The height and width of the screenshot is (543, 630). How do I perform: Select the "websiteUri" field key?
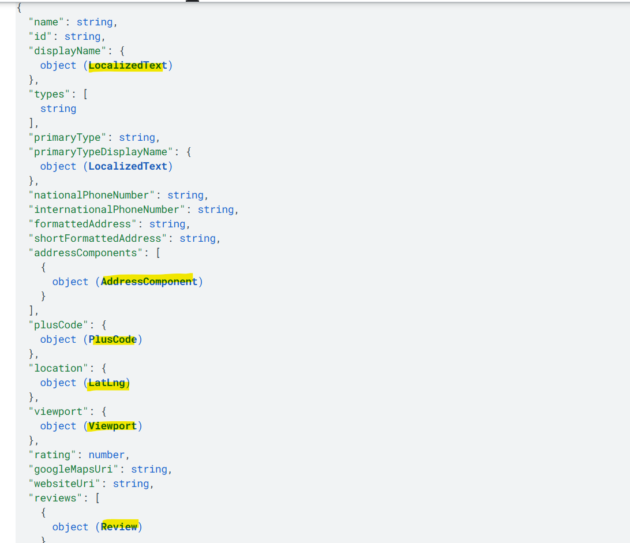coord(64,484)
